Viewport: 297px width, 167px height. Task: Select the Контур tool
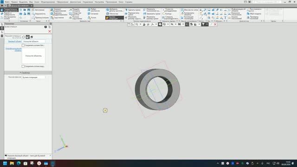(x=167, y=13)
